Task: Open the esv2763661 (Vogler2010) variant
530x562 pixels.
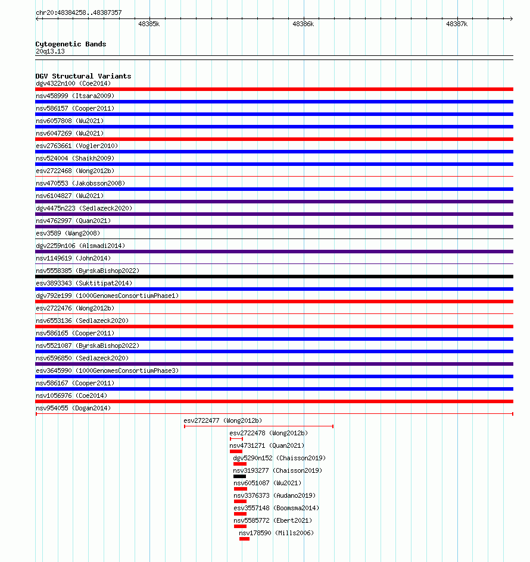Action: (x=77, y=146)
